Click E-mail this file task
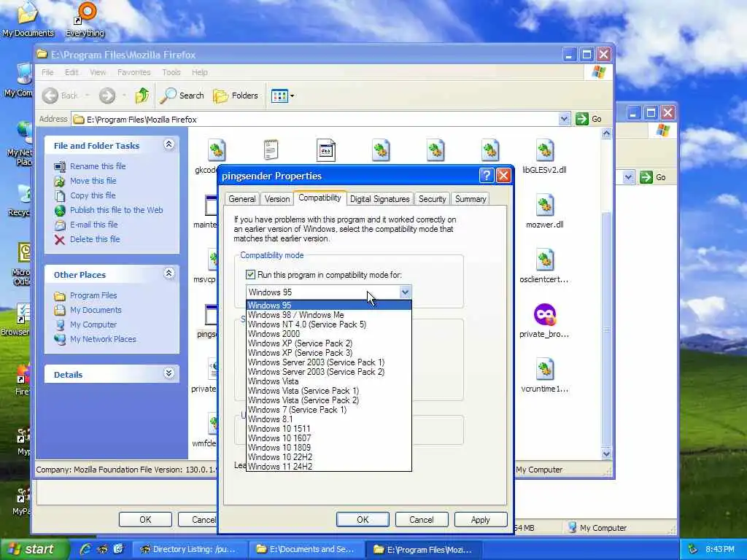This screenshot has width=747, height=560. [93, 225]
